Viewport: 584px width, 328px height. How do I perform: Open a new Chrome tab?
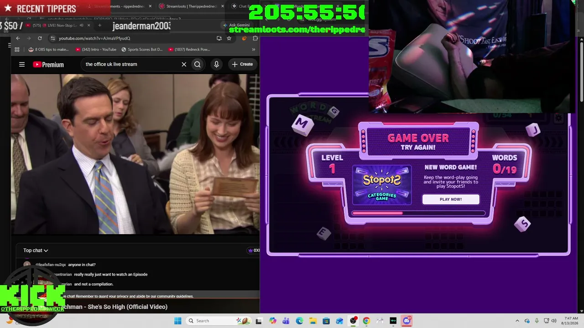(99, 26)
